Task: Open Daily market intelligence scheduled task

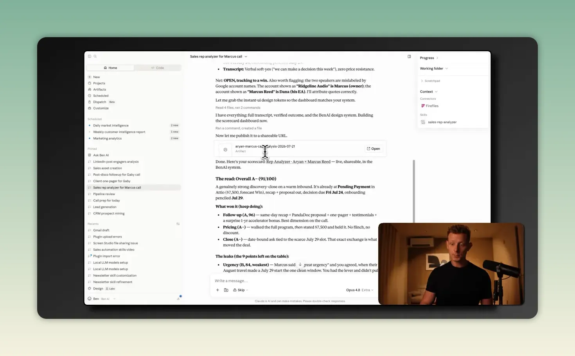Action: point(134,126)
